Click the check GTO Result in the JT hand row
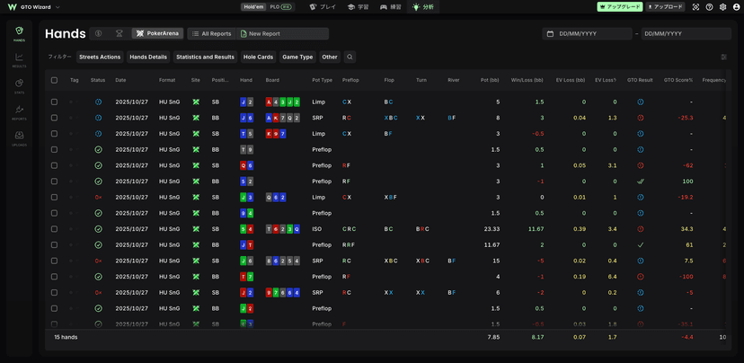Viewport: 744px width, 363px height. click(x=640, y=245)
